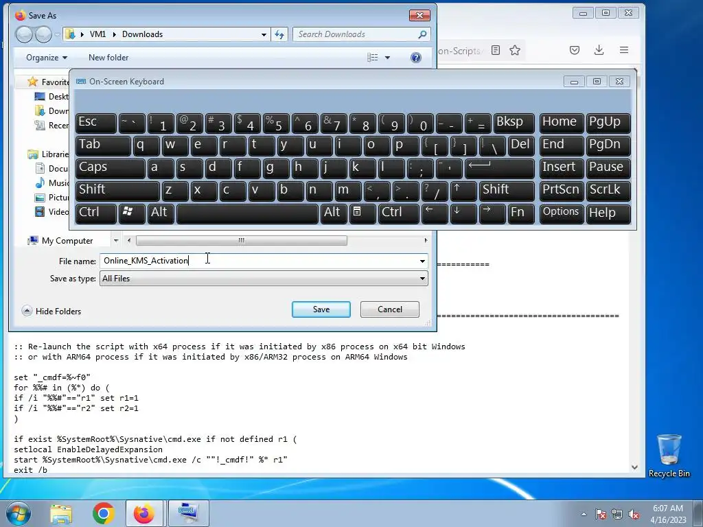The image size is (703, 527).
Task: Toggle ScrLk key on On-Screen Keyboard
Action: point(608,191)
